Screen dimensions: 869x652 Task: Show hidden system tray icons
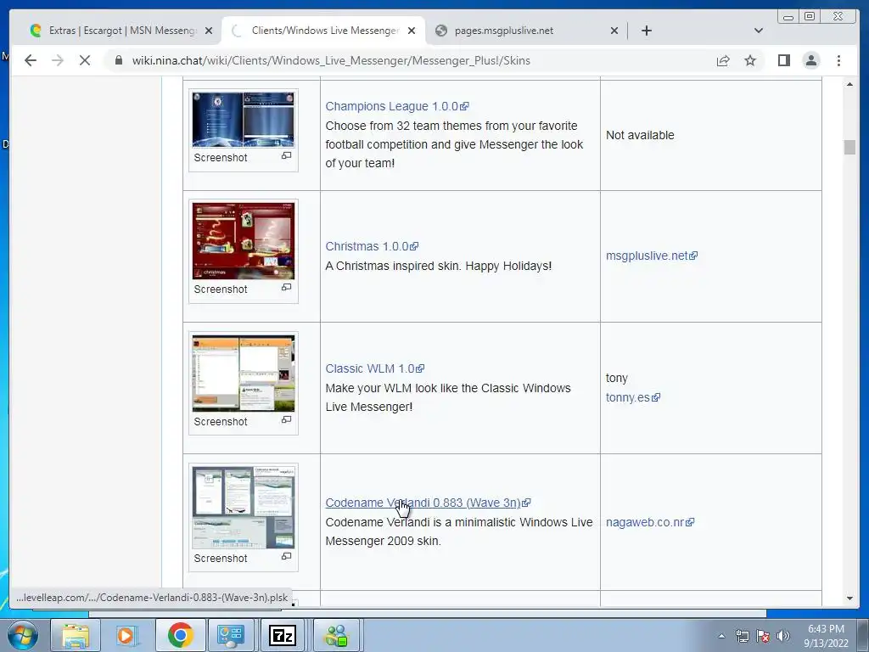(x=721, y=636)
